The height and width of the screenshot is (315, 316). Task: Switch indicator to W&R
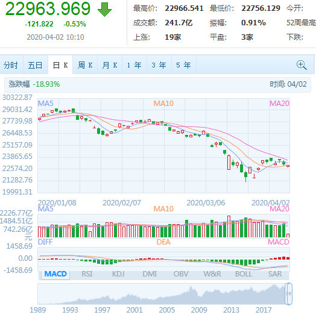point(212,274)
